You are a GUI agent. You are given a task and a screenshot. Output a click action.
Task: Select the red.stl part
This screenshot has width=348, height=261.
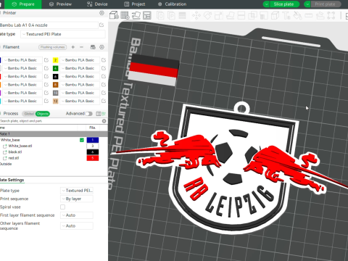click(x=14, y=158)
